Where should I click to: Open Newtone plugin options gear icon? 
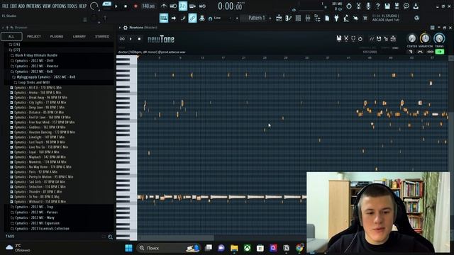click(126, 28)
